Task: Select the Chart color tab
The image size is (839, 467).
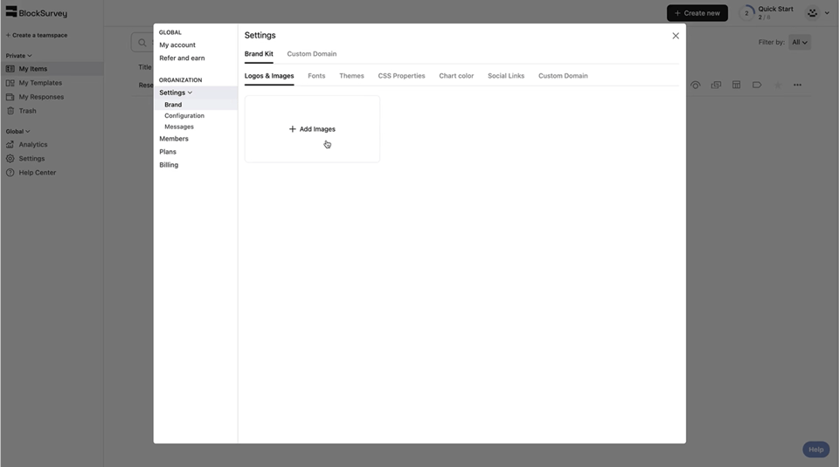Action: 456,76
